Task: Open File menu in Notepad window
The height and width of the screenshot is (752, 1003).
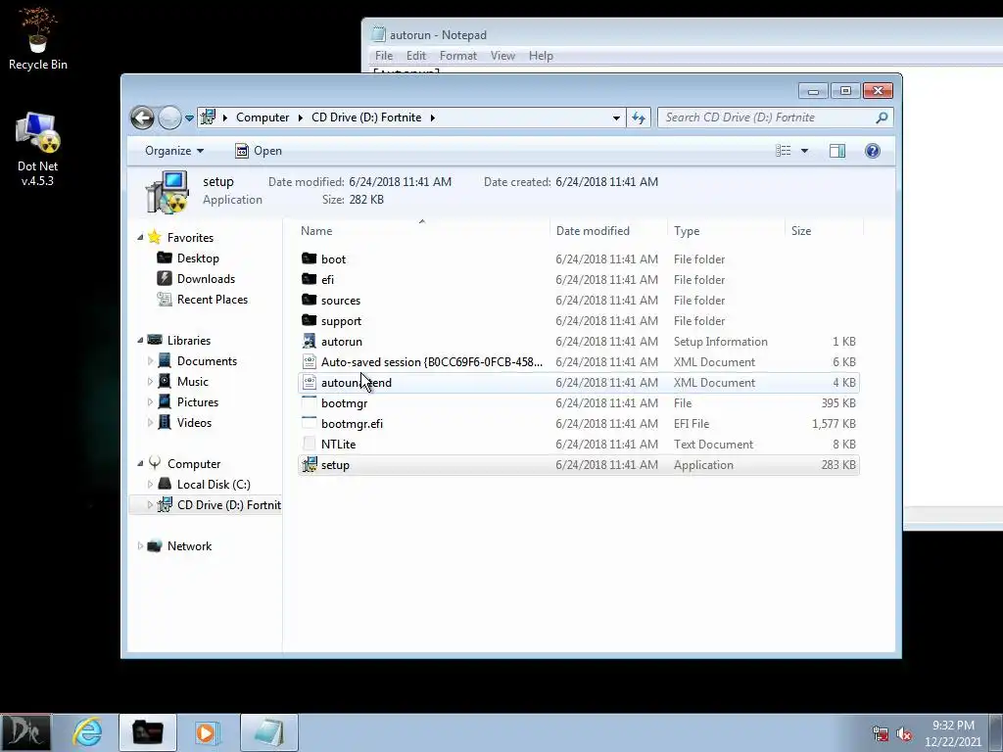Action: [x=384, y=56]
